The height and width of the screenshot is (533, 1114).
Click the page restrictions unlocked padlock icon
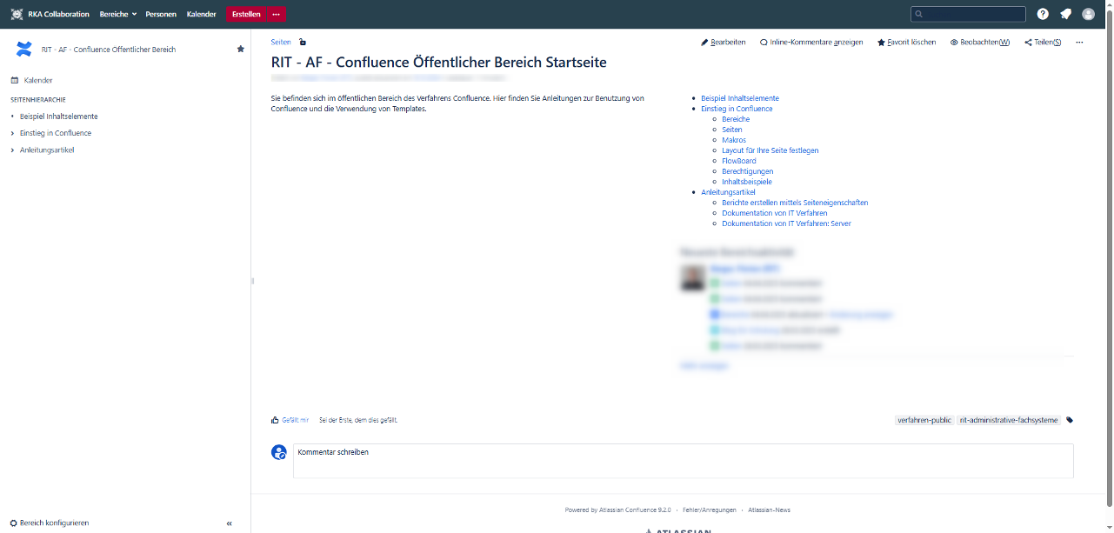[302, 42]
